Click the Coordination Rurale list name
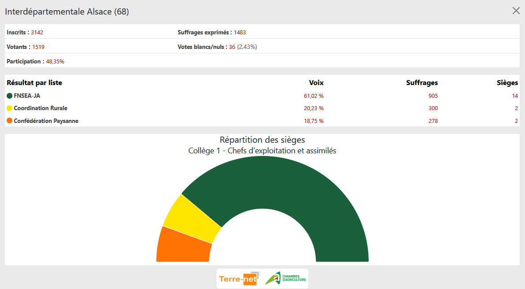Screen dimensions: 525x289 tap(41, 108)
